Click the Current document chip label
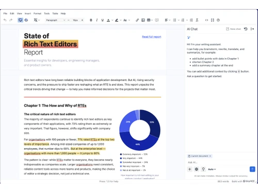The width and height of the screenshot is (258, 193). [200, 156]
